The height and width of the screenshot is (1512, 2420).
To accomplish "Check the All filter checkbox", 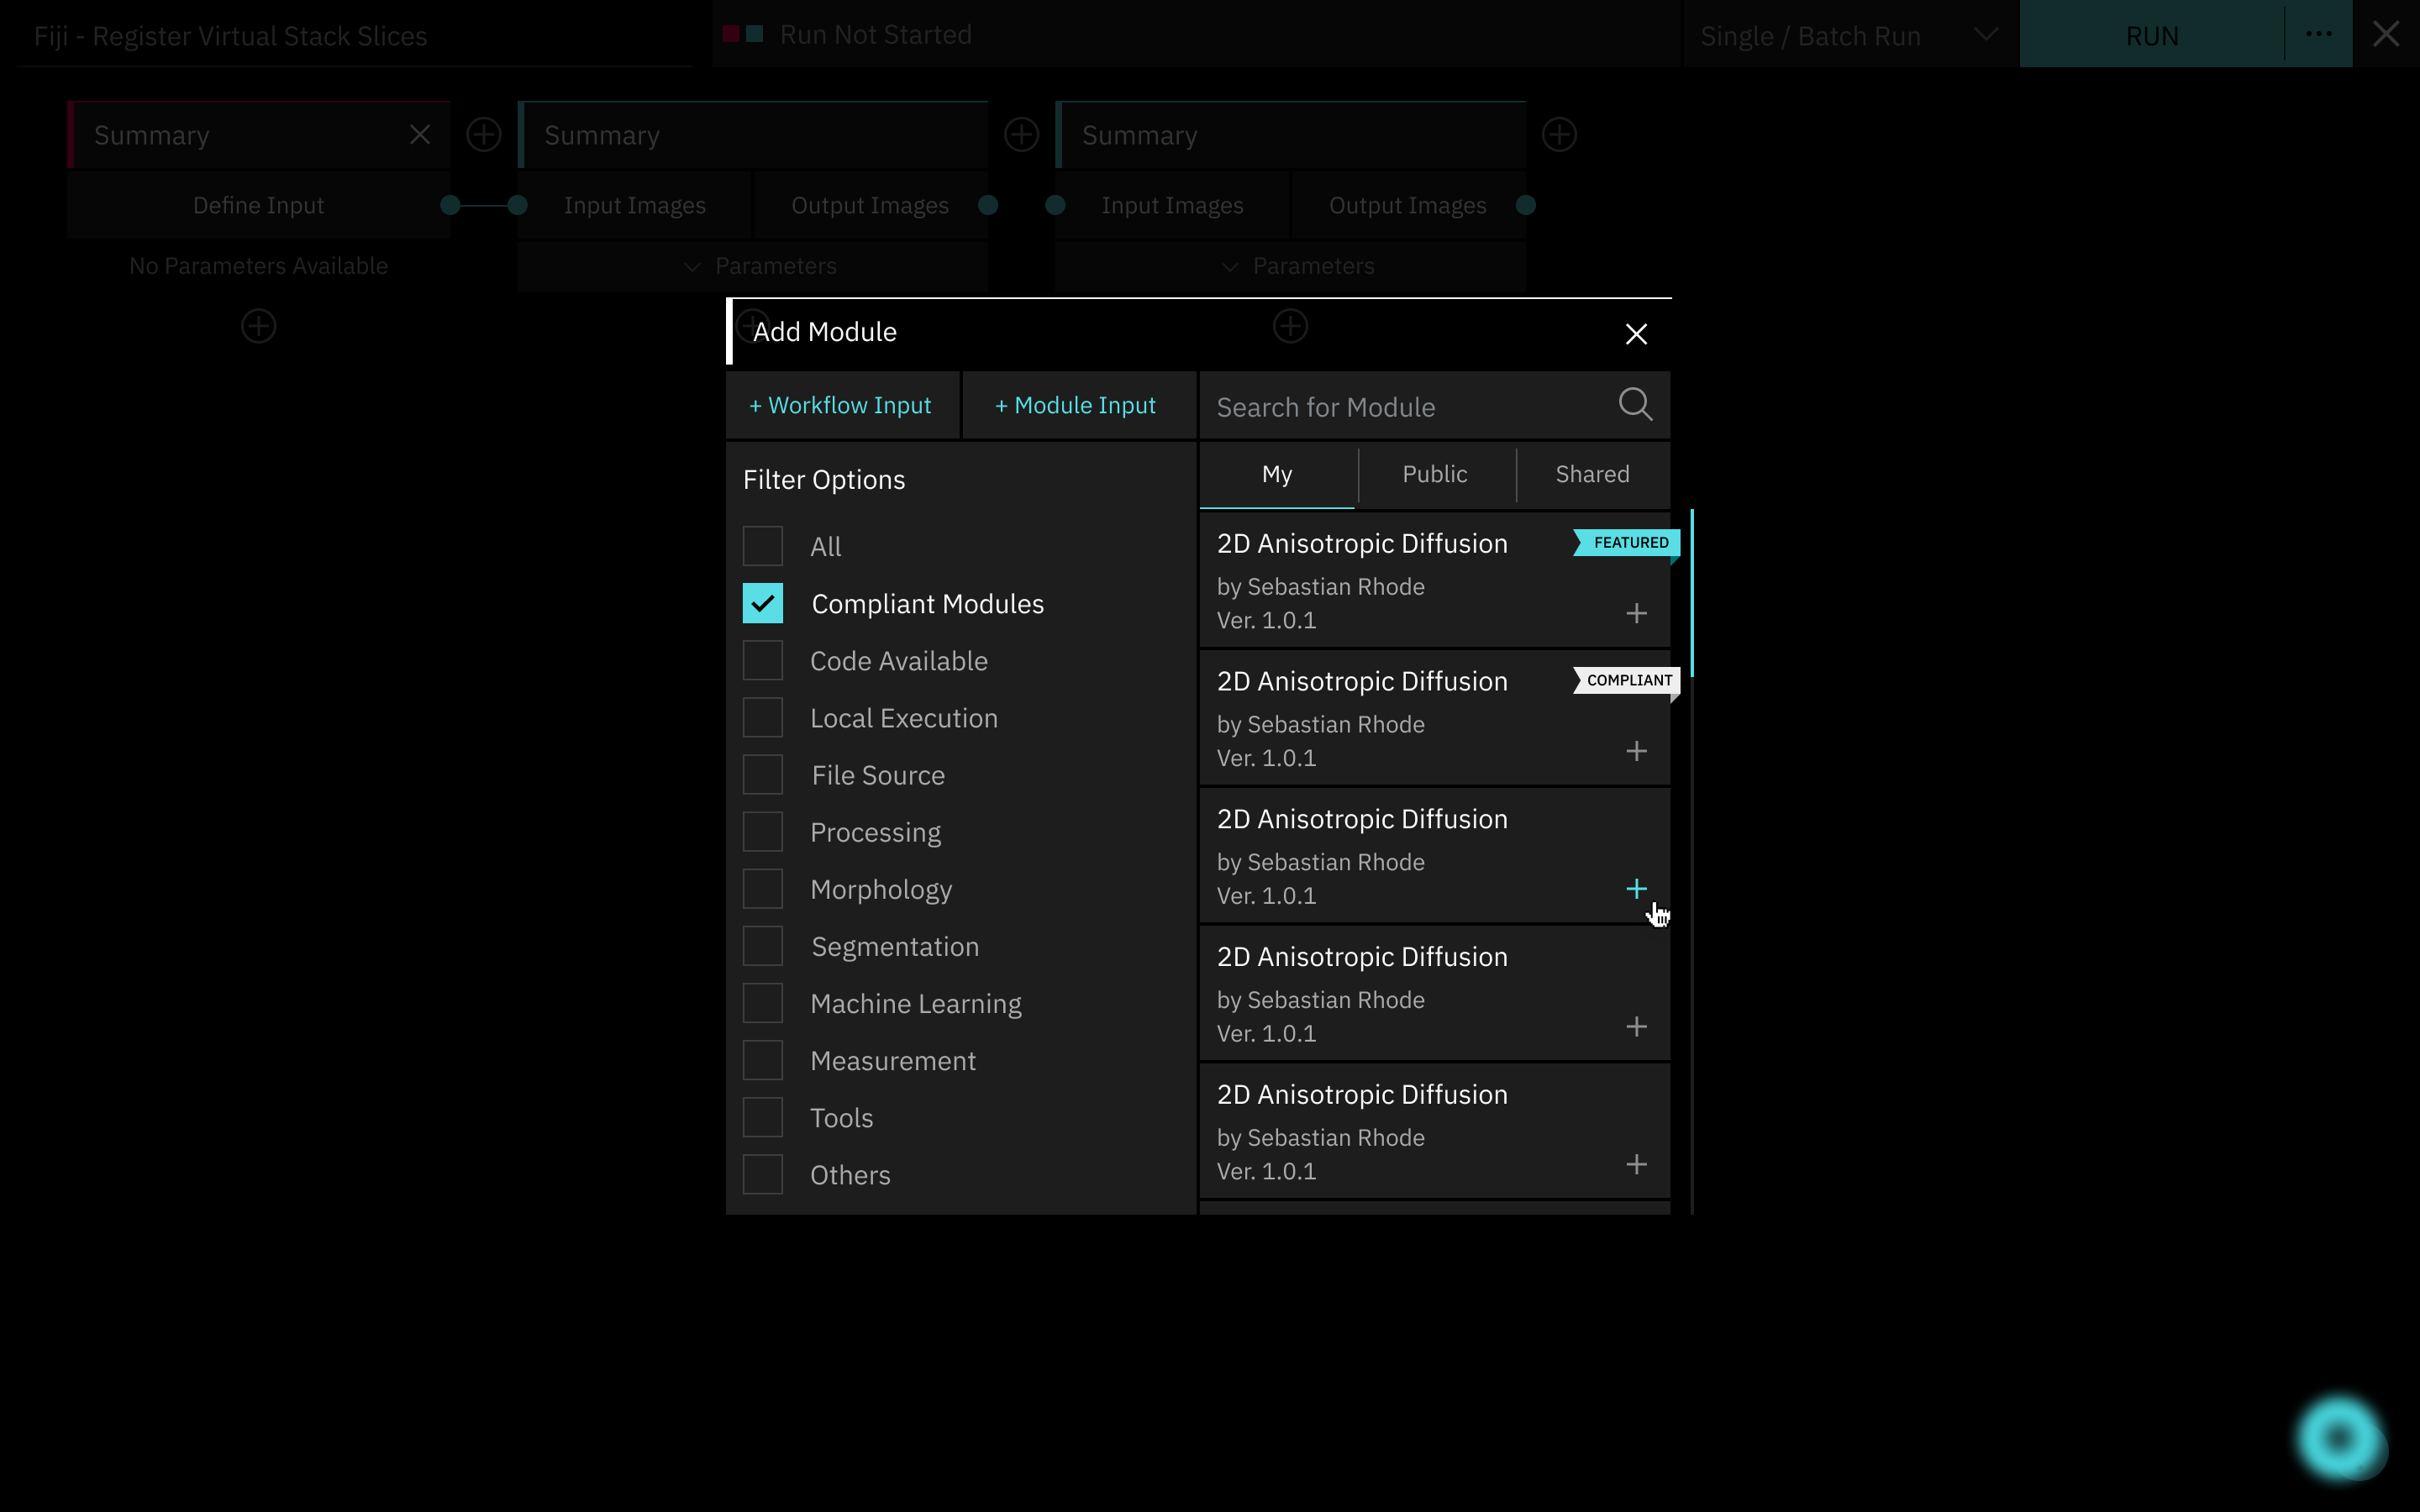I will [763, 546].
